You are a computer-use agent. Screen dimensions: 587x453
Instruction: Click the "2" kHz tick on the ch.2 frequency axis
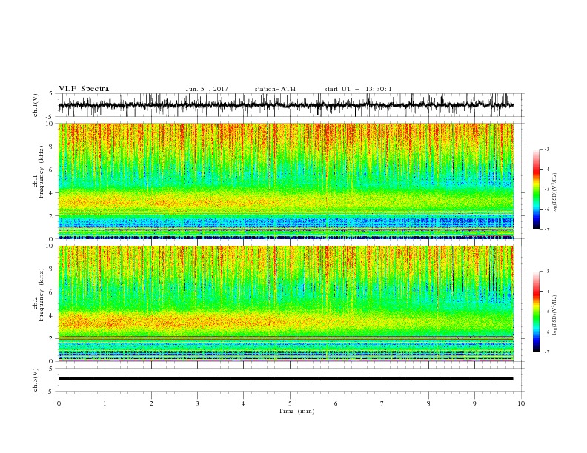coord(53,338)
